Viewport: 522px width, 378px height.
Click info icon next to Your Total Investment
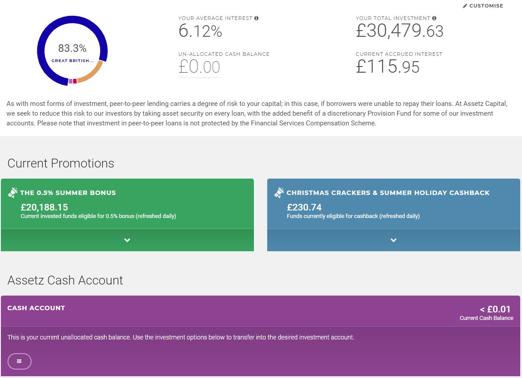(434, 18)
